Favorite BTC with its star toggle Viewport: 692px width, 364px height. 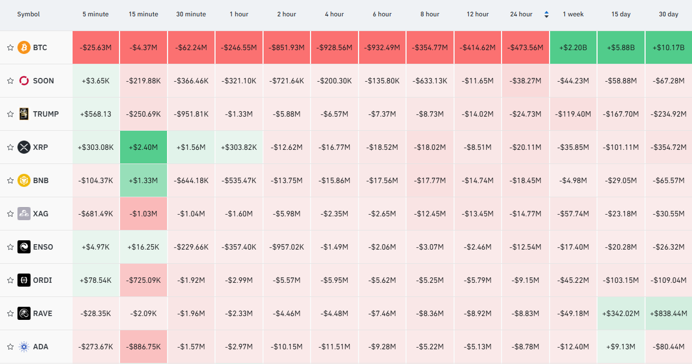coord(10,47)
